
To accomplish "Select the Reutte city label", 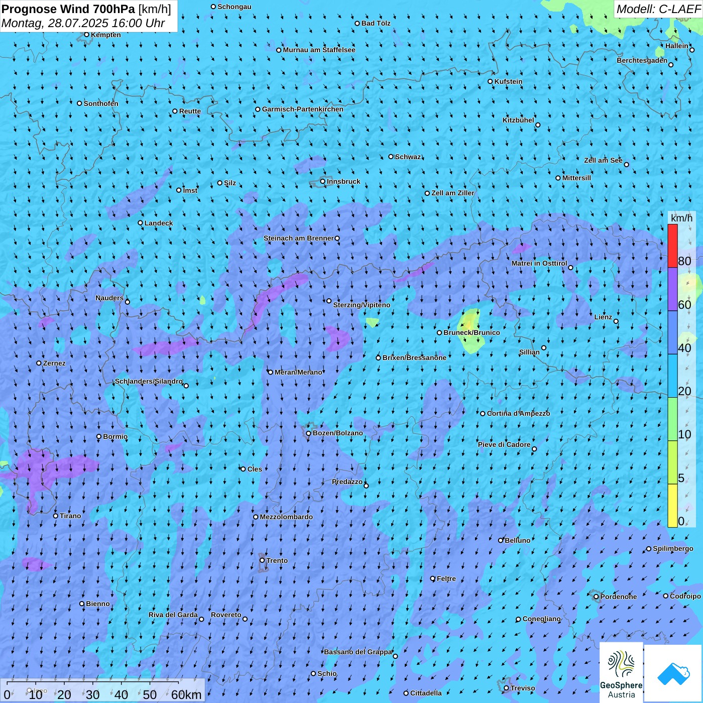I will [x=190, y=111].
